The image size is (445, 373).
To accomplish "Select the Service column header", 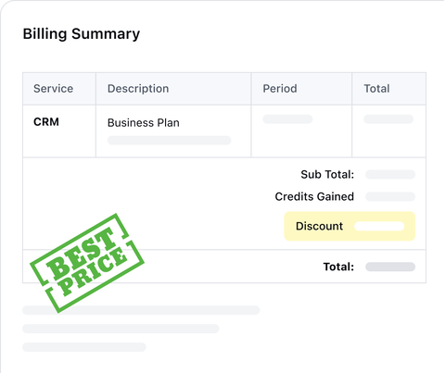I will 53,89.
